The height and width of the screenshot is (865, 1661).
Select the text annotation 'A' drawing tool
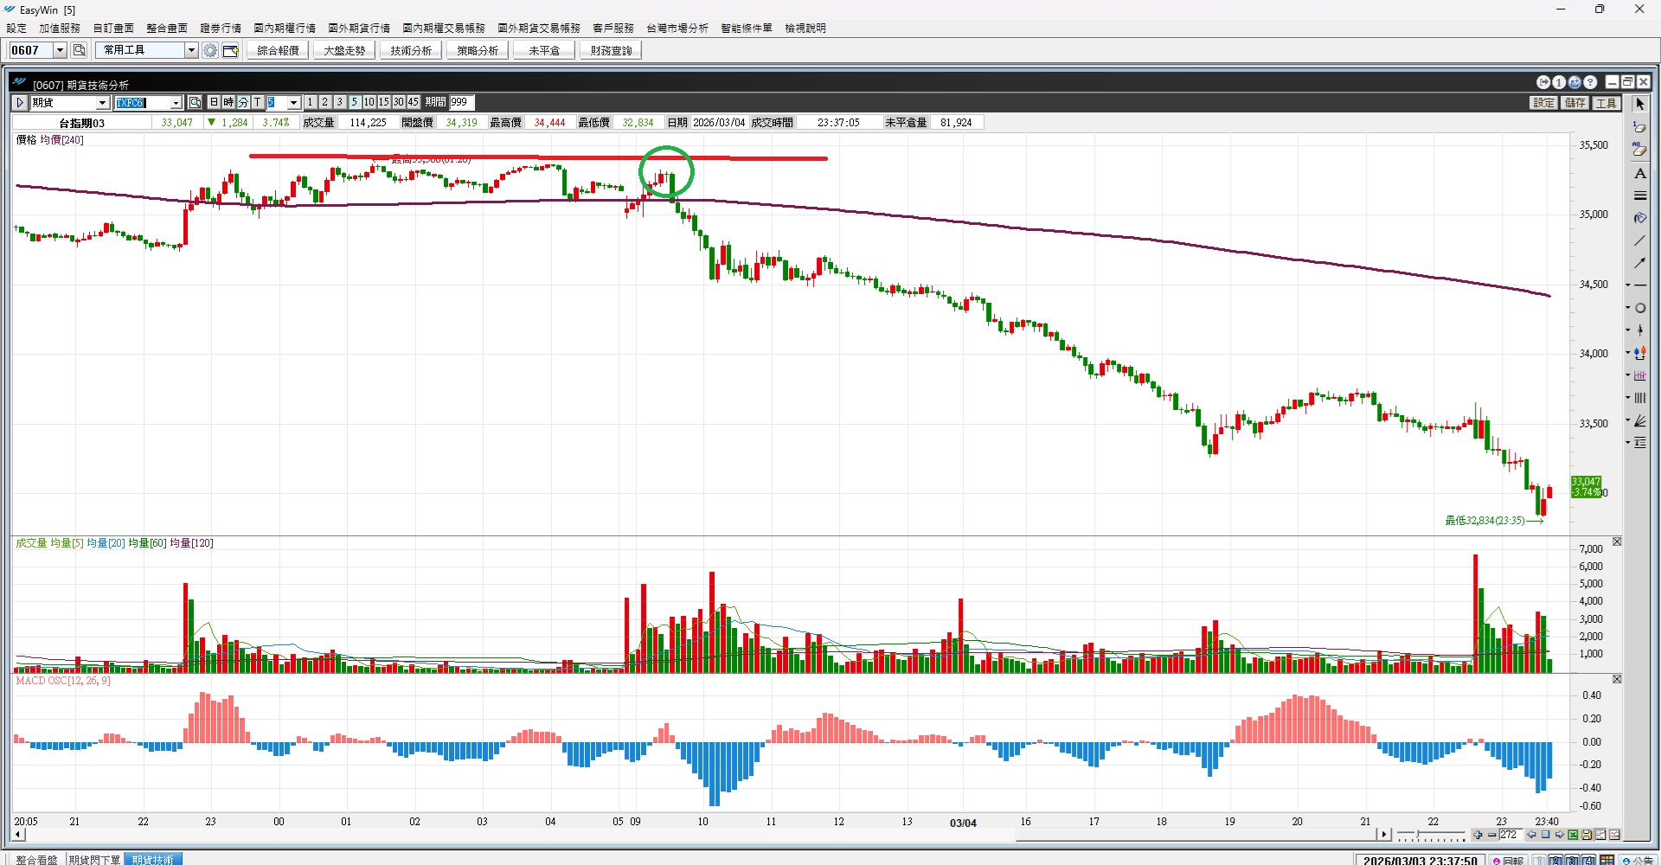click(1639, 173)
